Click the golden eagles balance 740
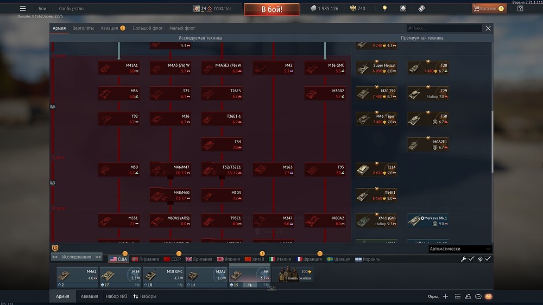 point(358,9)
